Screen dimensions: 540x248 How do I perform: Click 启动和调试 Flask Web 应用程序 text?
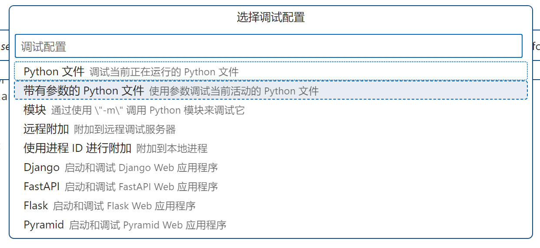(124, 206)
